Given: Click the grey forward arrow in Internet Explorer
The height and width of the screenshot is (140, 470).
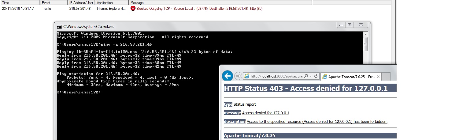Looking at the screenshot, I should click(x=238, y=76).
